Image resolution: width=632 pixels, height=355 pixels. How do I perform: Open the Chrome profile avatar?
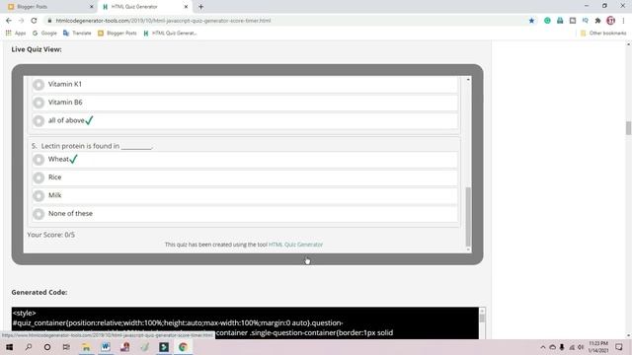[x=610, y=21]
